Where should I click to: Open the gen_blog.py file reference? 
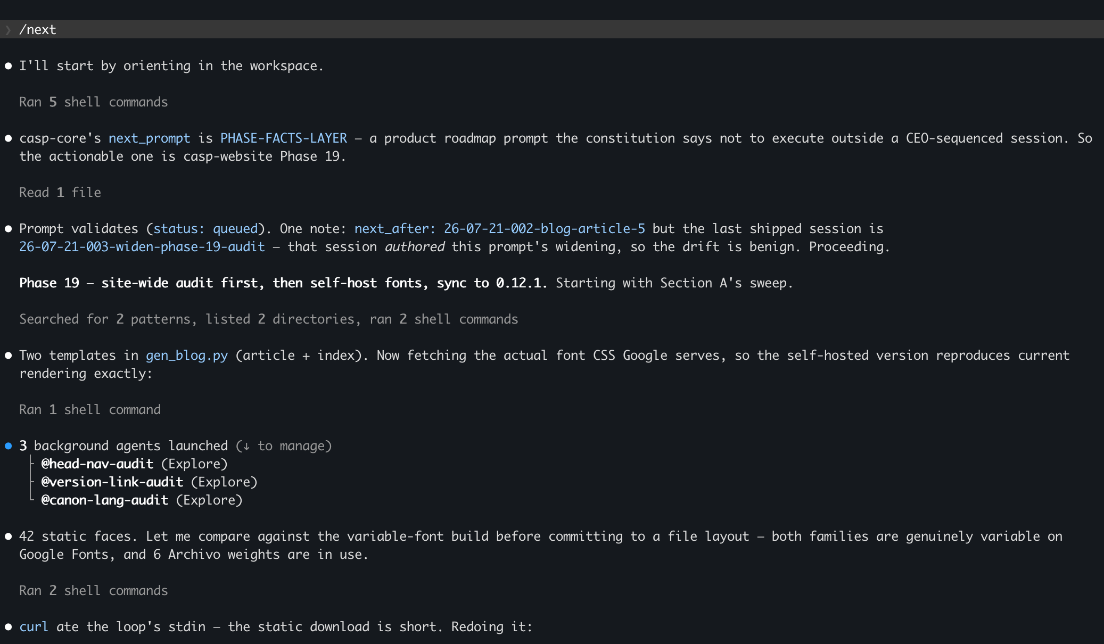tap(187, 355)
